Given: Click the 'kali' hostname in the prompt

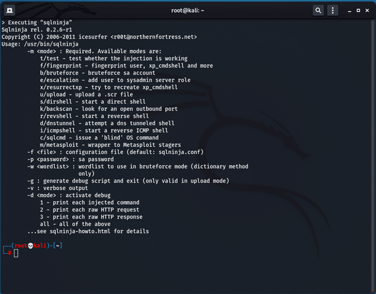Looking at the screenshot, I should (x=41, y=246).
